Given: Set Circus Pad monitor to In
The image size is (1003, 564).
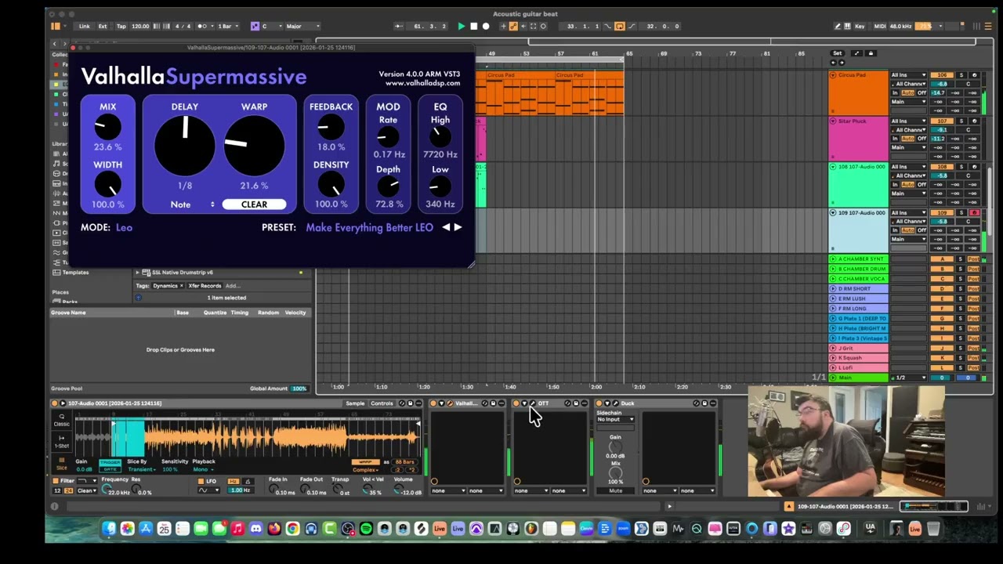Looking at the screenshot, I should (x=895, y=93).
